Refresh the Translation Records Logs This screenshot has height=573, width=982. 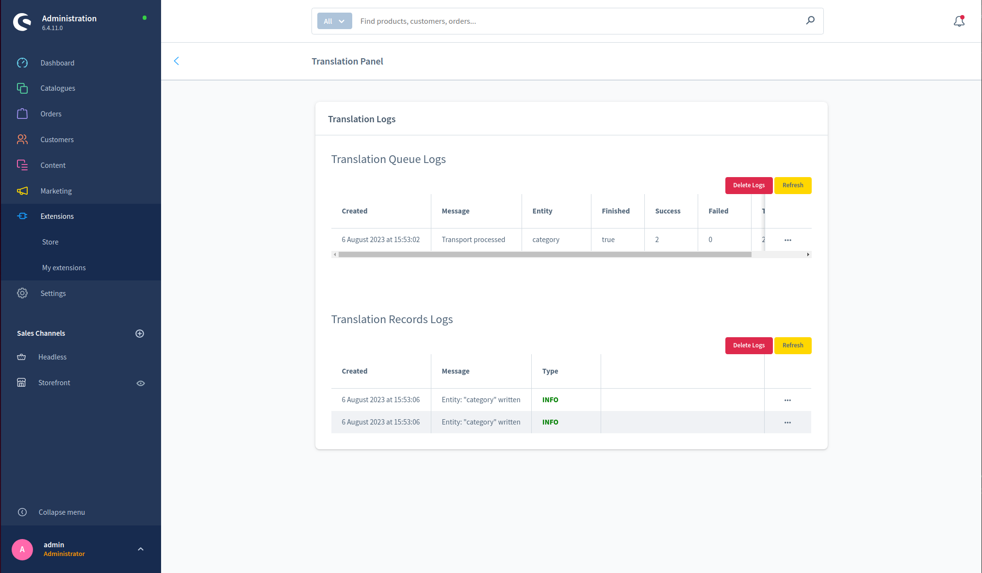click(x=793, y=345)
